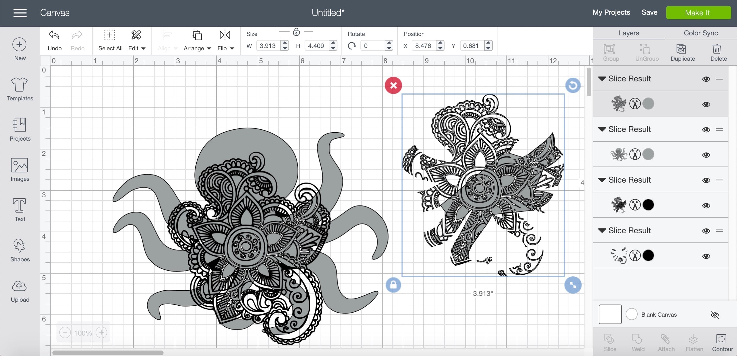Open the hamburger main menu
Image resolution: width=737 pixels, height=356 pixels.
pos(20,13)
